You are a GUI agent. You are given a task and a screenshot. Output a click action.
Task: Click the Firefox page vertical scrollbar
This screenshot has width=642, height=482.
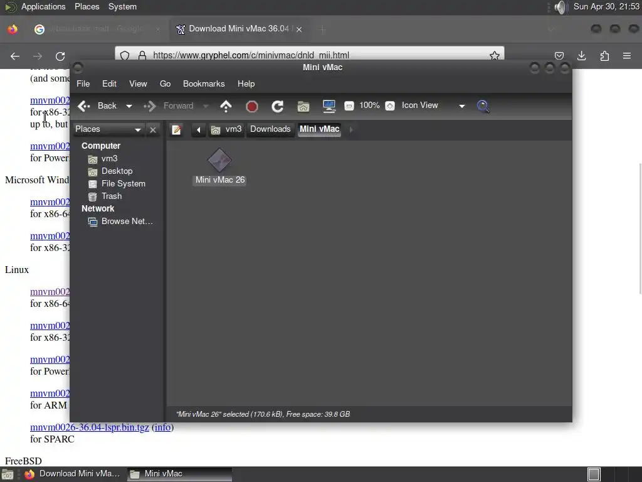640,228
